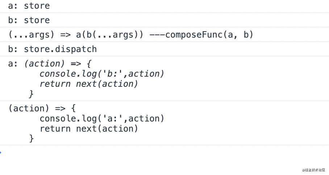Click the console.log('a:',action) line
This screenshot has height=175, width=329.
[x=102, y=119]
